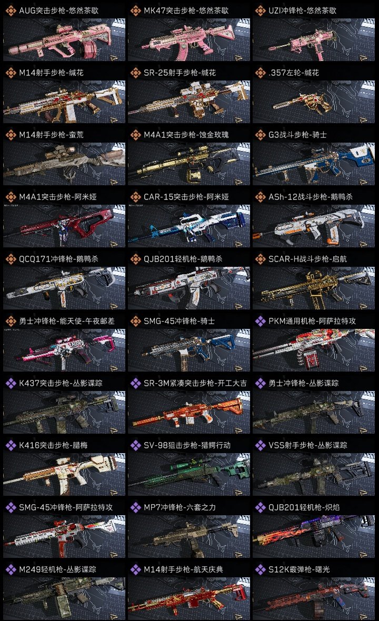Pick the CAR-15突击步枪-阿米娅 blue weapon image
This screenshot has height=621, width=379.
tap(189, 226)
